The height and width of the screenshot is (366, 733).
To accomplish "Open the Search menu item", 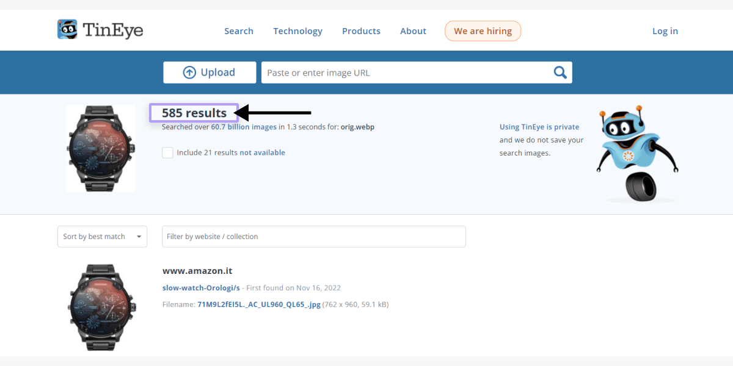I will [239, 31].
